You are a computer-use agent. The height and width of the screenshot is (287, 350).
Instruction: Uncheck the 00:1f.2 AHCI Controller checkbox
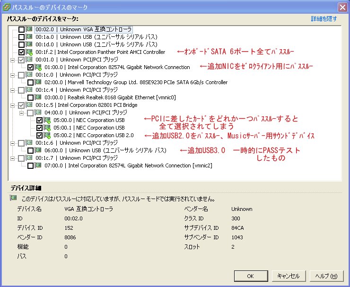[x=21, y=52]
